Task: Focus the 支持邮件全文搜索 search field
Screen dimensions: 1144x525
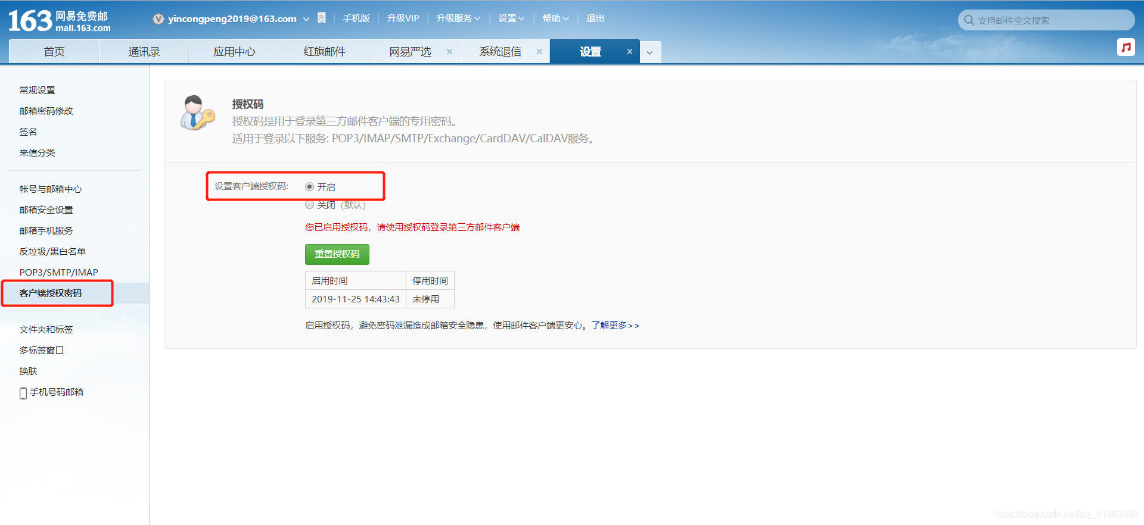Action: point(1046,20)
